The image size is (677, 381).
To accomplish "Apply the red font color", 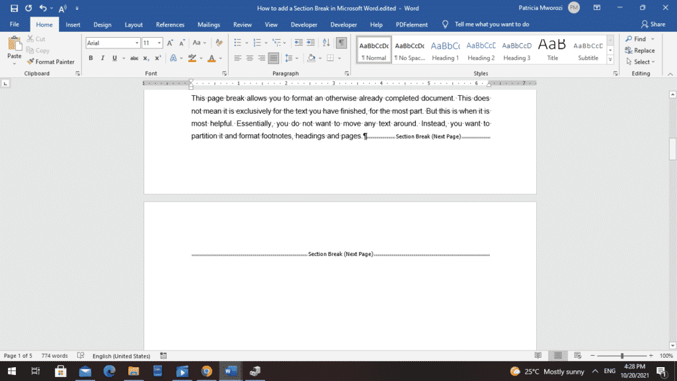I will click(212, 58).
